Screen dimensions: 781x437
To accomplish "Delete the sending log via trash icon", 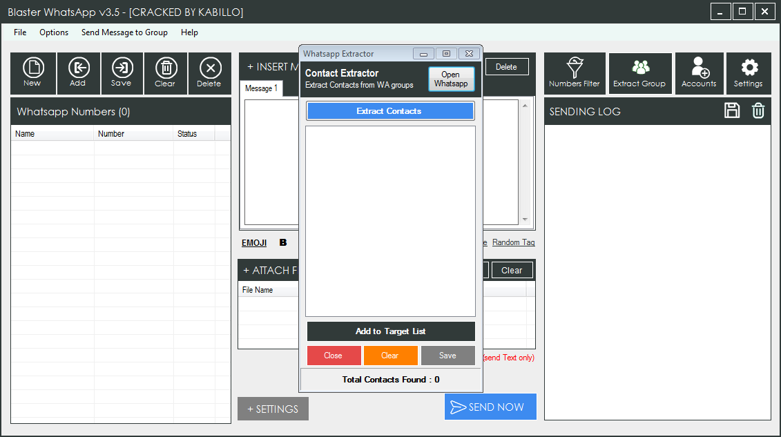I will [758, 110].
